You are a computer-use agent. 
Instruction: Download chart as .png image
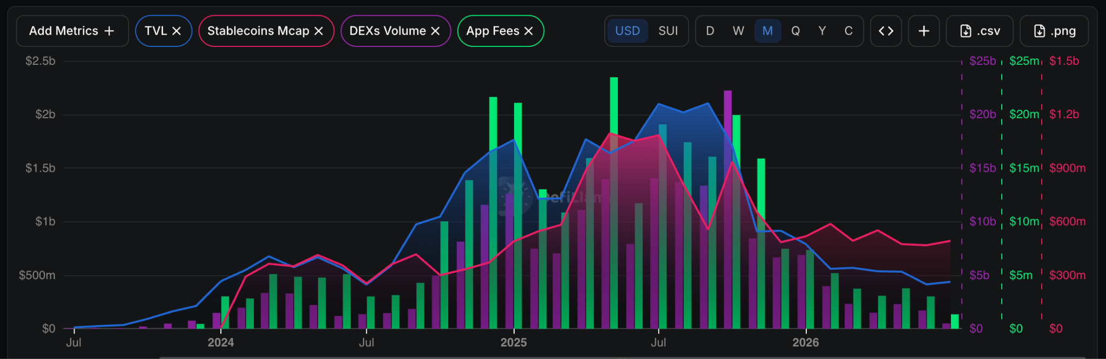click(1054, 31)
